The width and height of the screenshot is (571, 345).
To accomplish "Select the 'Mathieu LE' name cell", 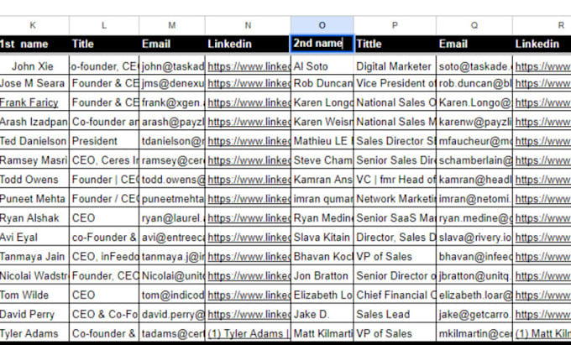I will click(322, 141).
